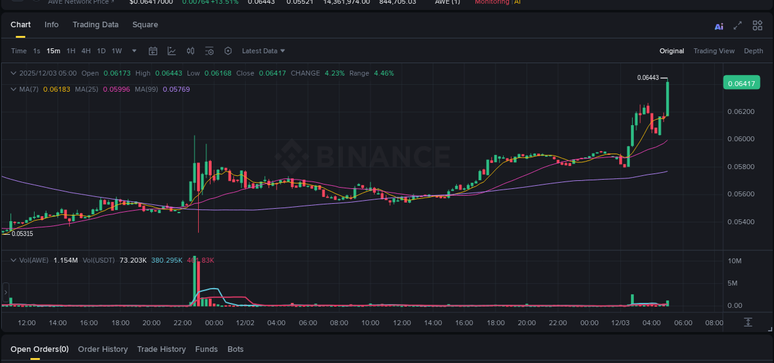
Task: Select the line chart style icon
Action: pos(172,51)
